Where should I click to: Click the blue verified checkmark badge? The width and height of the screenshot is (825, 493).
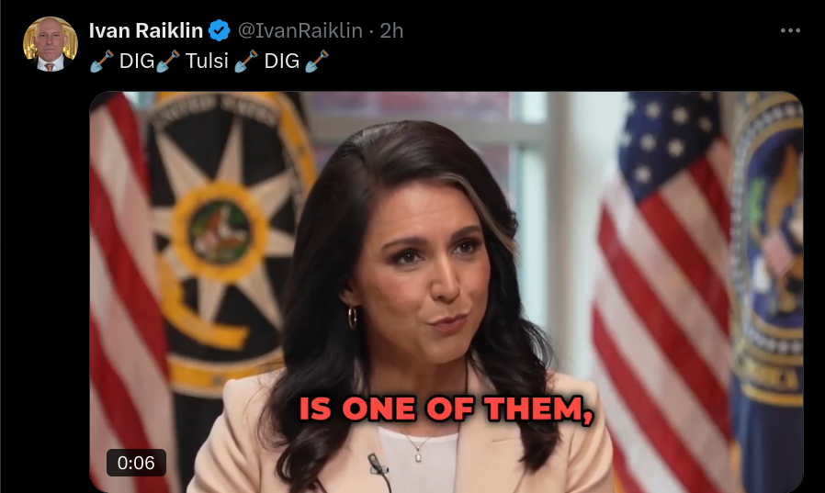(x=220, y=30)
